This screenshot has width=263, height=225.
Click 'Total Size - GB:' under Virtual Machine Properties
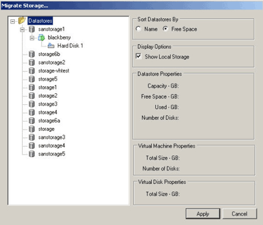(x=163, y=158)
